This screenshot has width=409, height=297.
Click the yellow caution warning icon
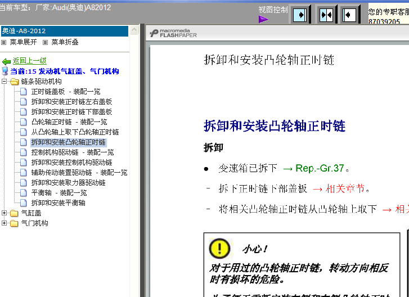[220, 248]
